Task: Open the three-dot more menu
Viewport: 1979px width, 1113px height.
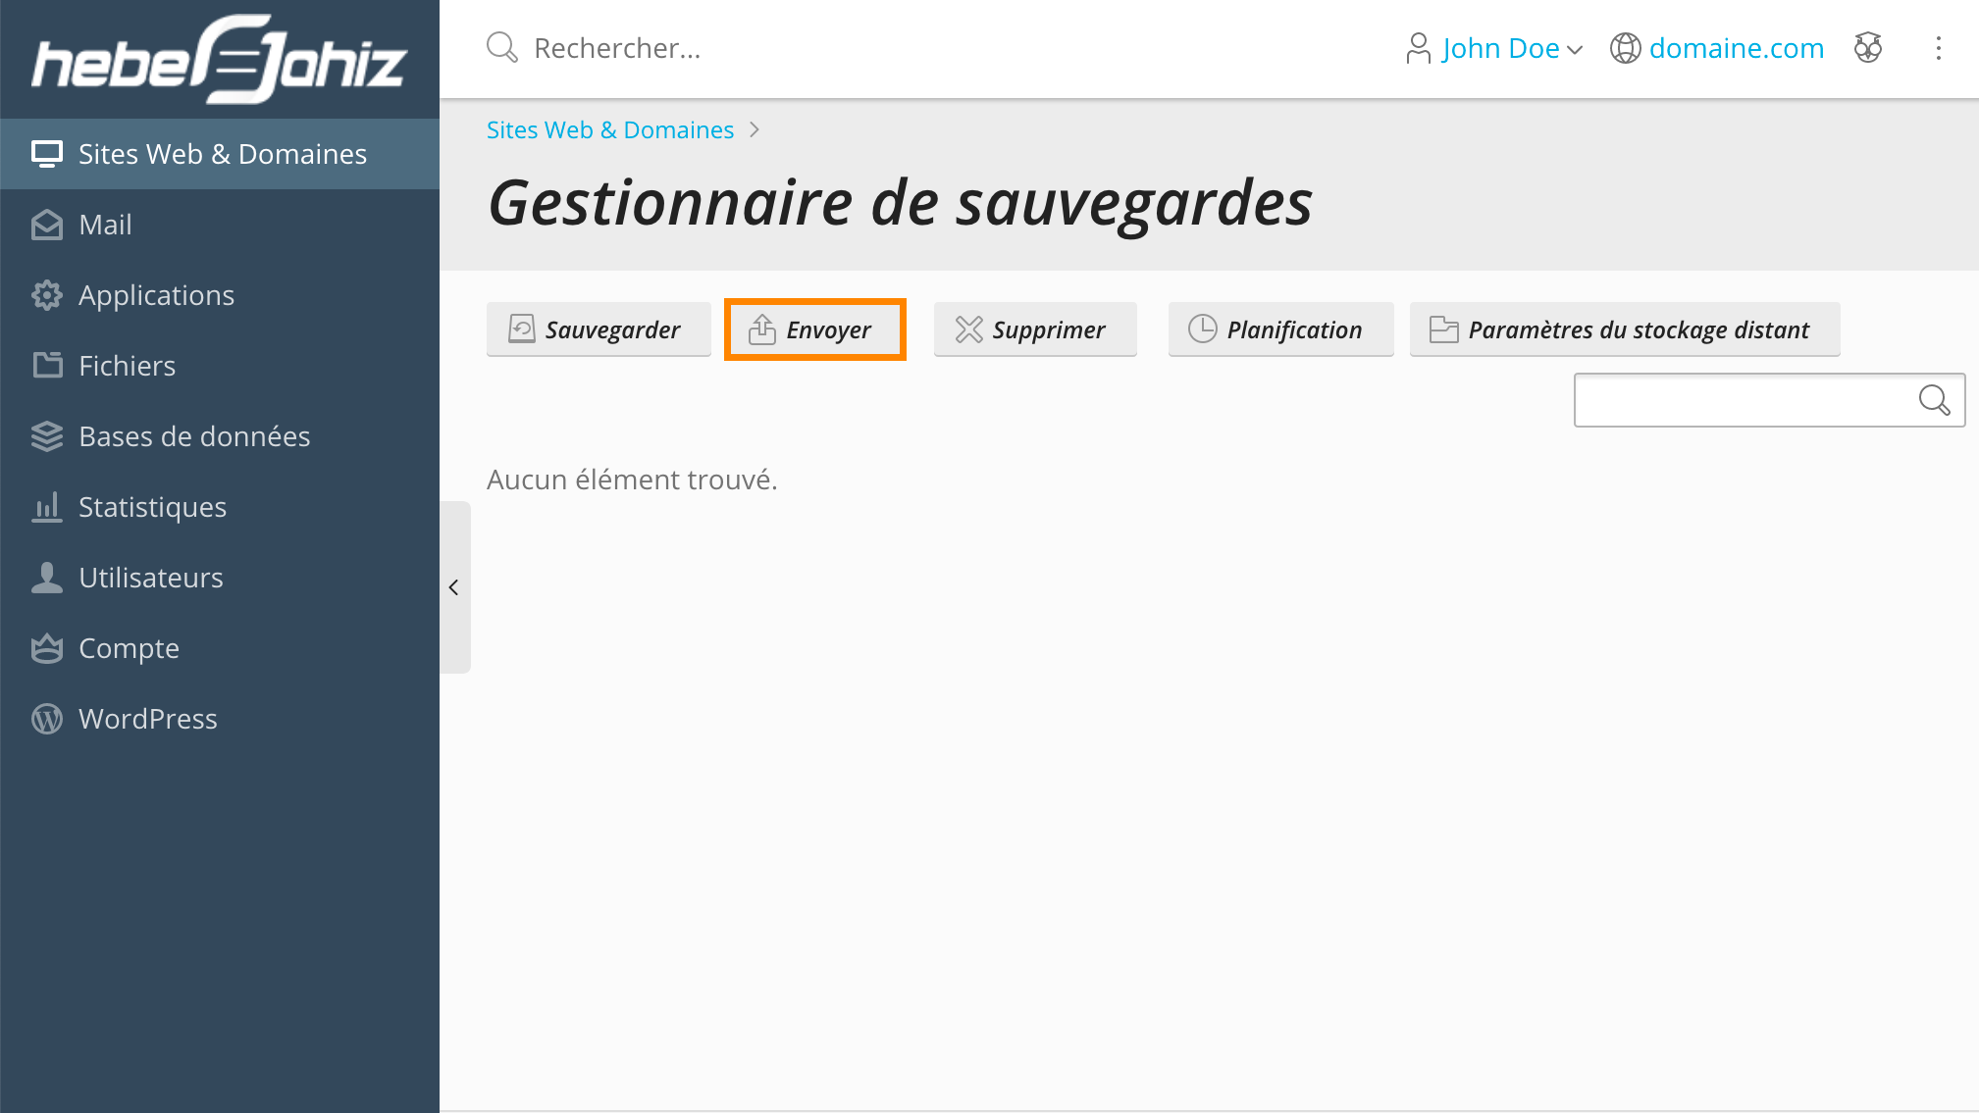Action: (x=1938, y=48)
